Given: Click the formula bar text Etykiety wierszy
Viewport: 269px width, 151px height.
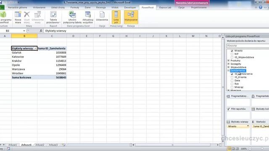Looking at the screenshot, I should 56,31.
